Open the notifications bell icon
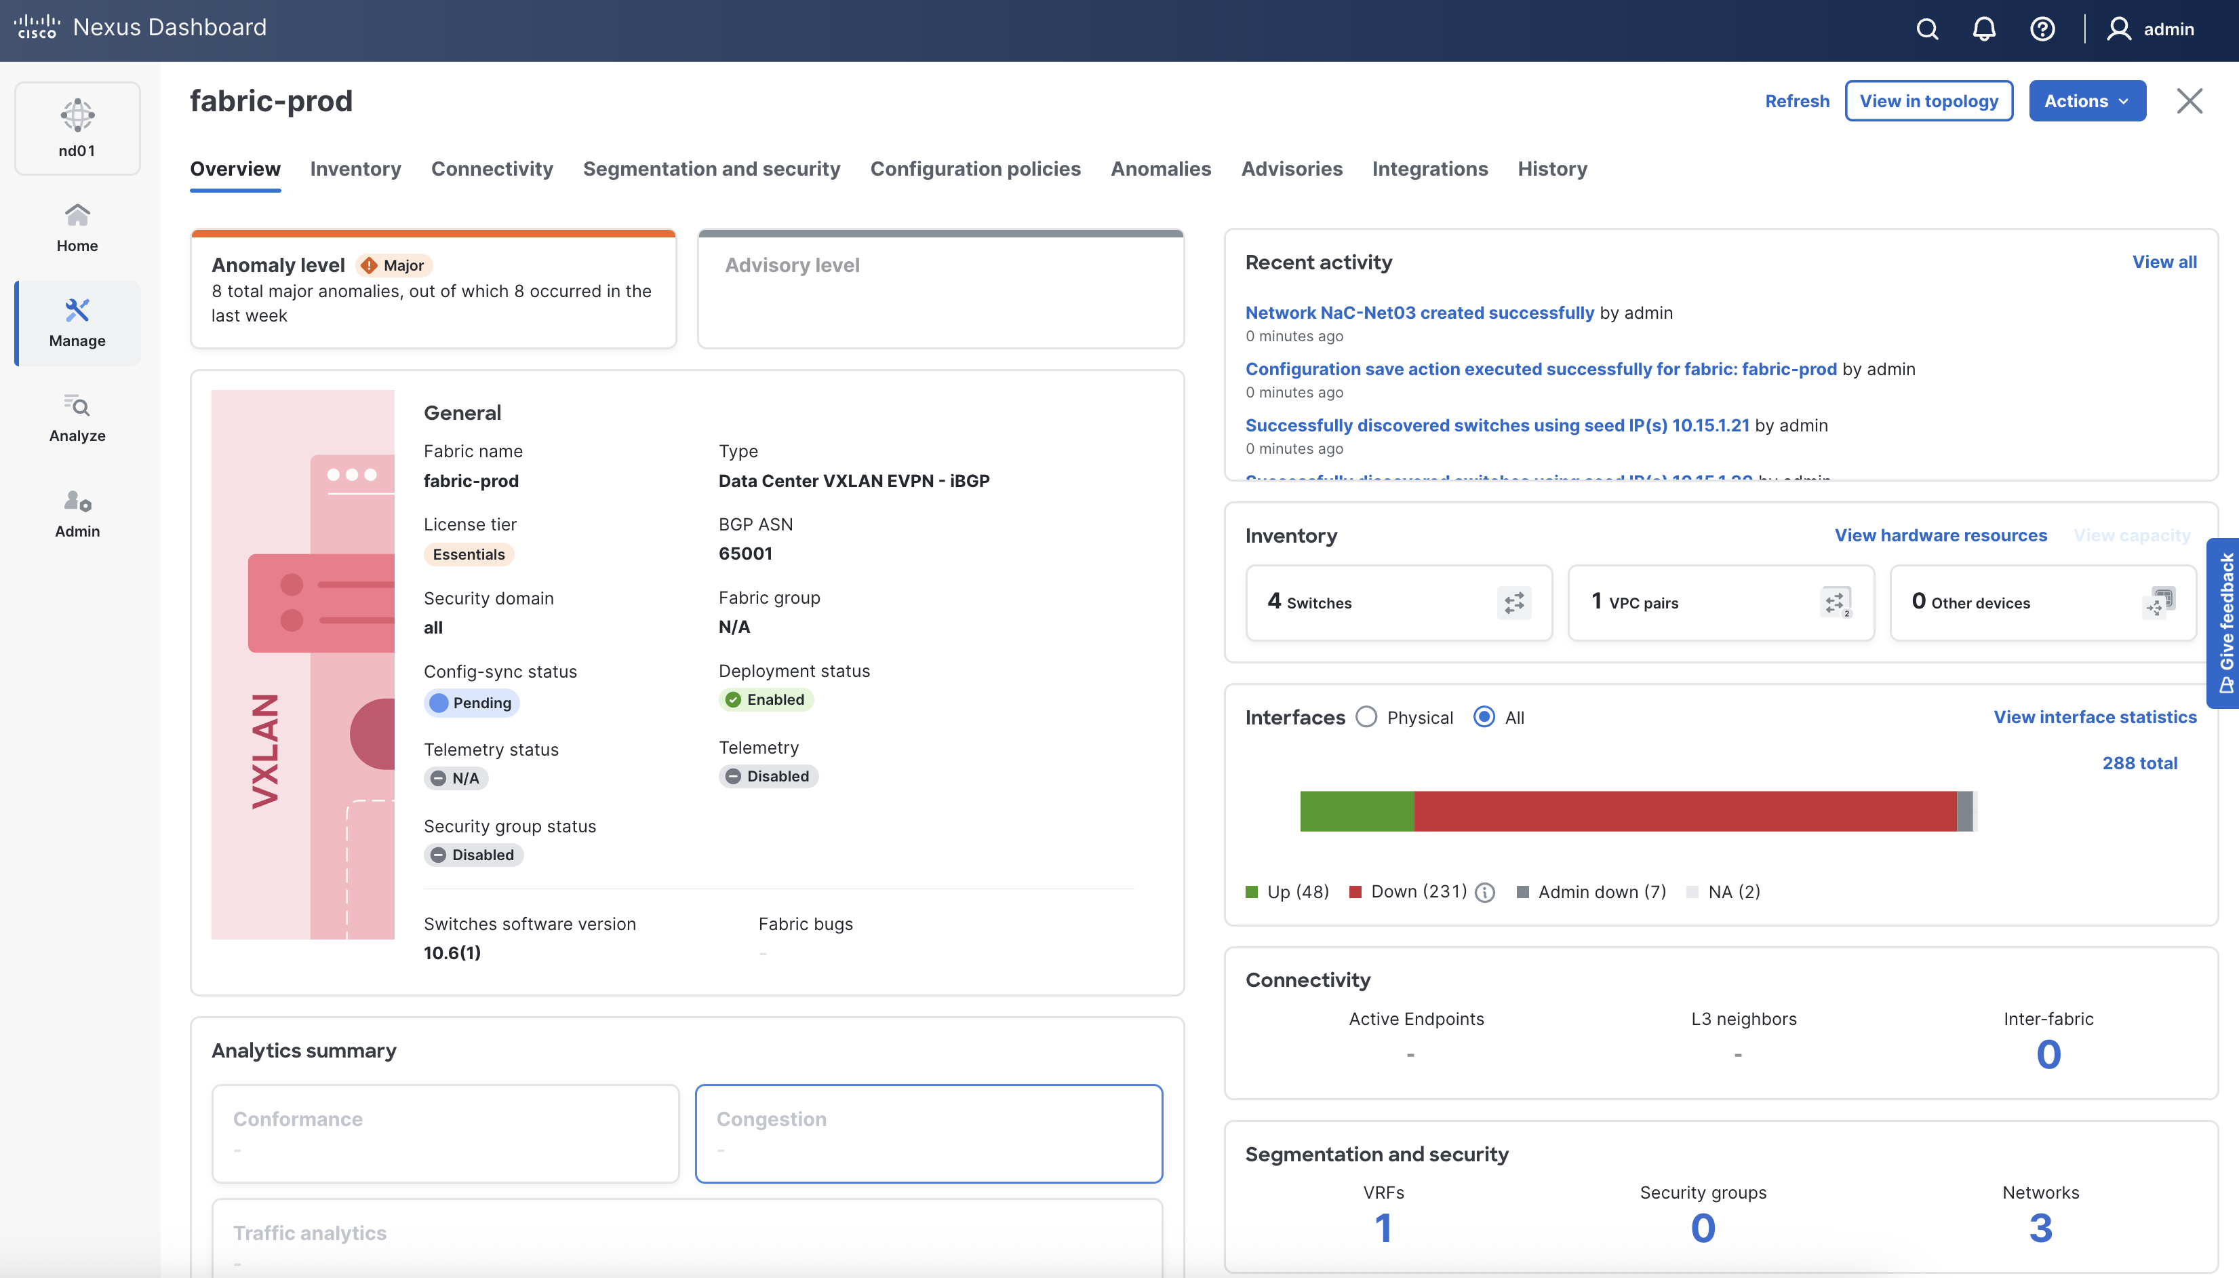 [1983, 29]
